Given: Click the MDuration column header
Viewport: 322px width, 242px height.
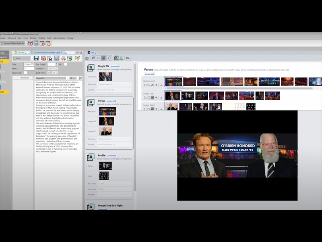Looking at the screenshot, I should (25, 78).
